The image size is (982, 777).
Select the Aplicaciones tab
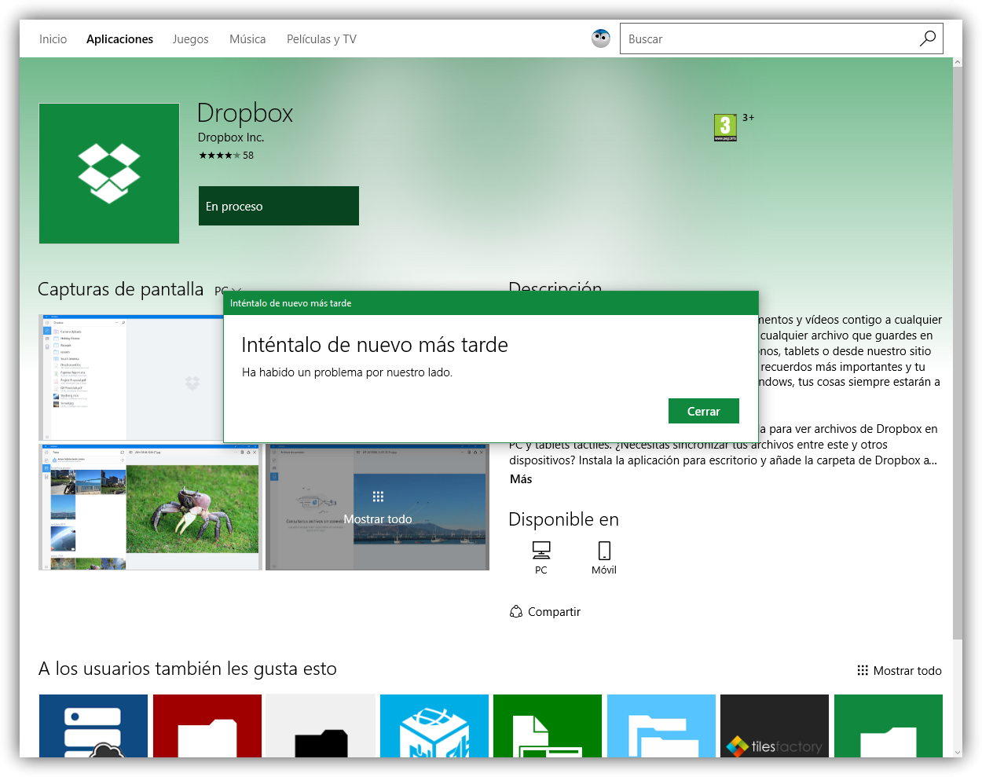119,39
